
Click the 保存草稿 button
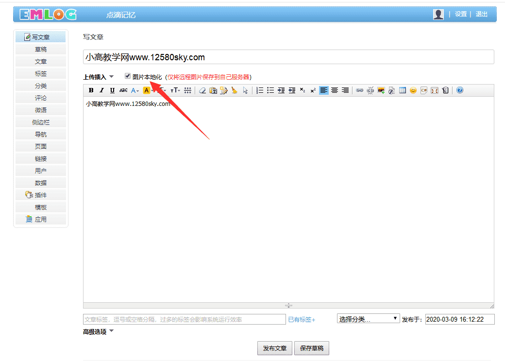312,348
